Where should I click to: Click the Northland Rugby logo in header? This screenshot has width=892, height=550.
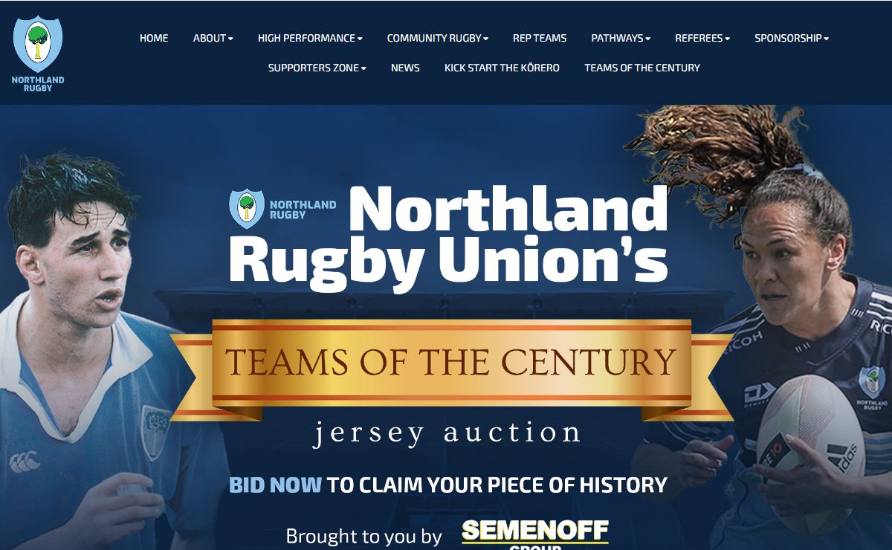38,54
